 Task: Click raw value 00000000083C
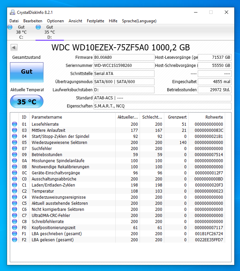click(209, 130)
